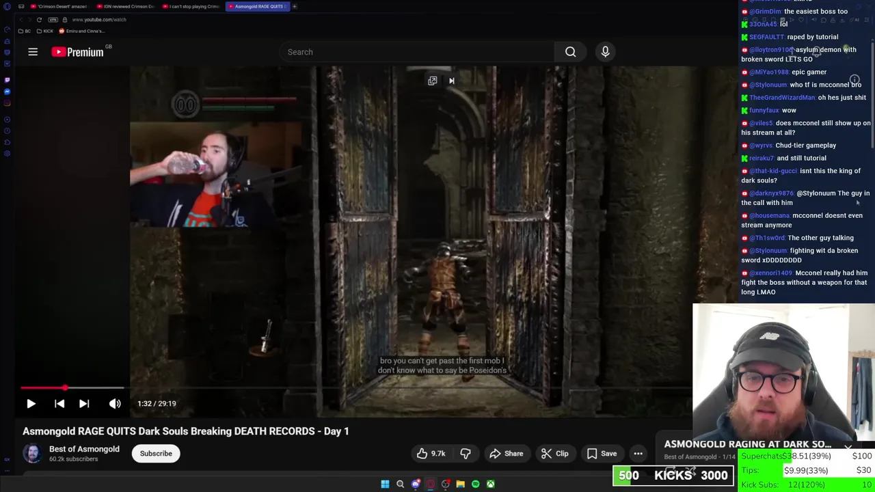This screenshot has height=492, width=875.
Task: Open Emiru and Cinna's bookmark
Action: [x=81, y=31]
